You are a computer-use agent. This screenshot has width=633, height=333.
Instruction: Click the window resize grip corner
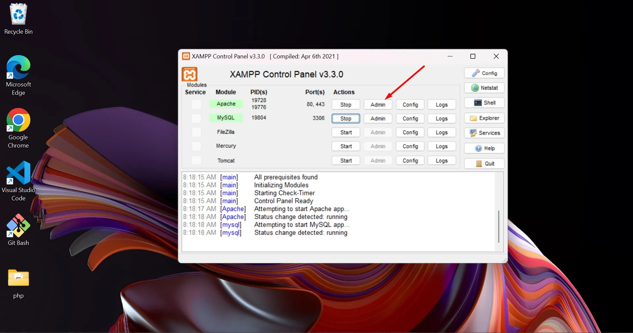click(505, 260)
